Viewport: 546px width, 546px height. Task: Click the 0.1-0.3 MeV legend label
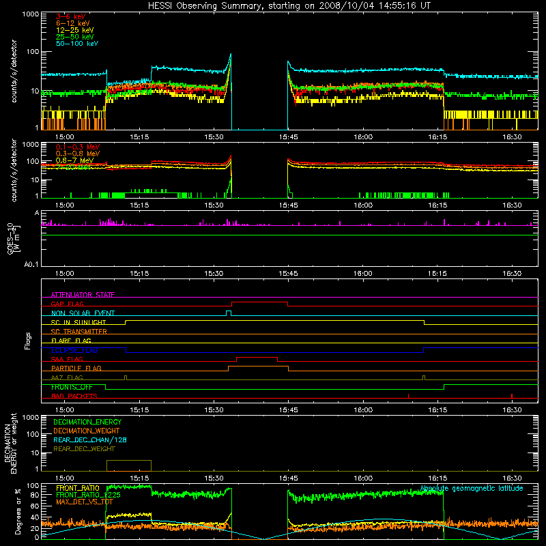click(78, 147)
